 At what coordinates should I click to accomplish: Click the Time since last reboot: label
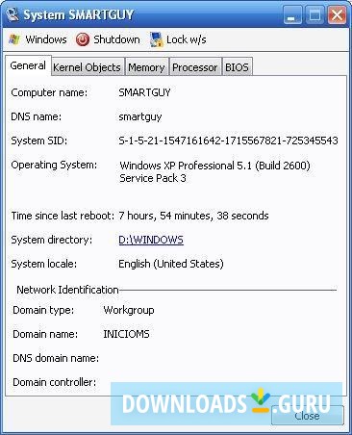(63, 216)
